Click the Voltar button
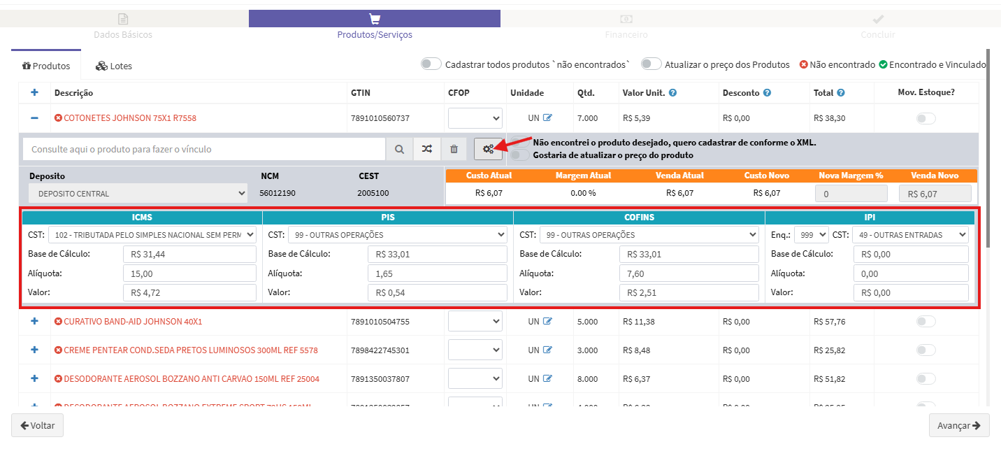 click(x=37, y=425)
